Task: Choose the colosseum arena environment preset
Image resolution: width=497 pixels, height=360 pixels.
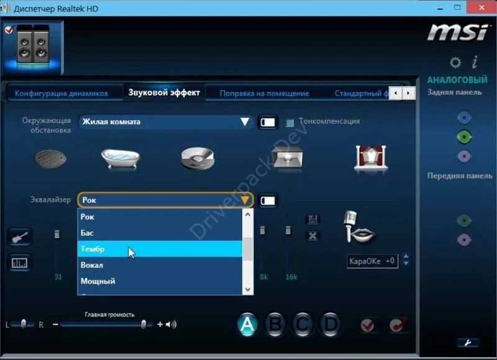Action: (x=198, y=158)
